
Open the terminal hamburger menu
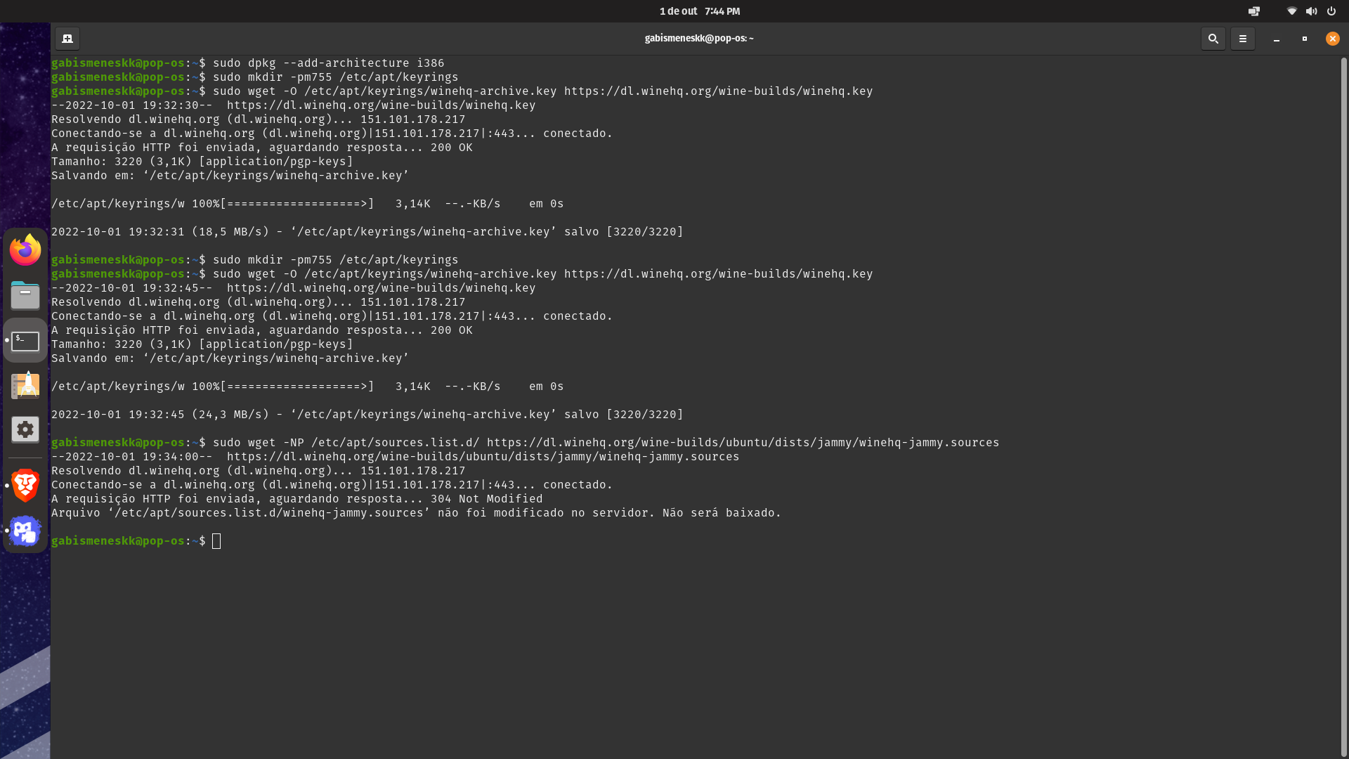pyautogui.click(x=1242, y=39)
